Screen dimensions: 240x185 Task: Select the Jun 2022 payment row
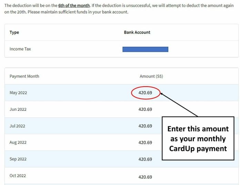pos(121,109)
